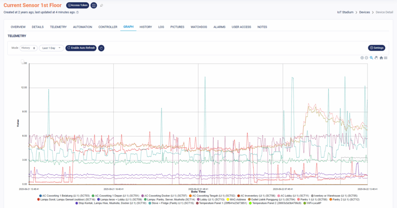Reset chart zoom with home icon
The image size is (397, 208).
381,58
